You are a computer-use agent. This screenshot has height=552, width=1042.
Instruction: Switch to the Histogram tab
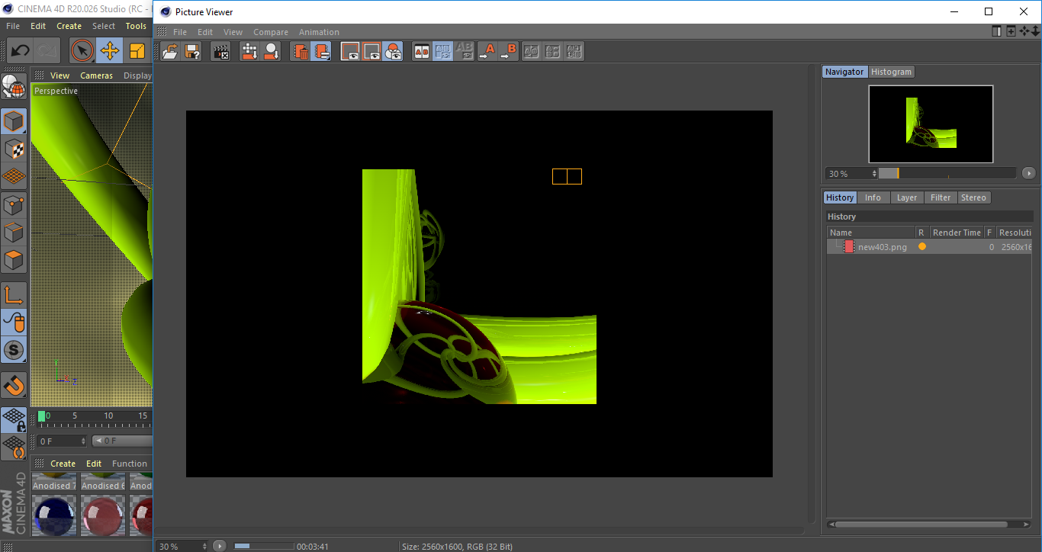pyautogui.click(x=891, y=72)
